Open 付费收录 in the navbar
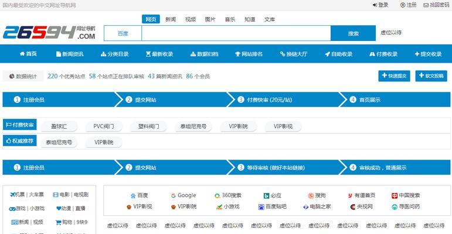The height and width of the screenshot is (234, 452). tap(383, 54)
